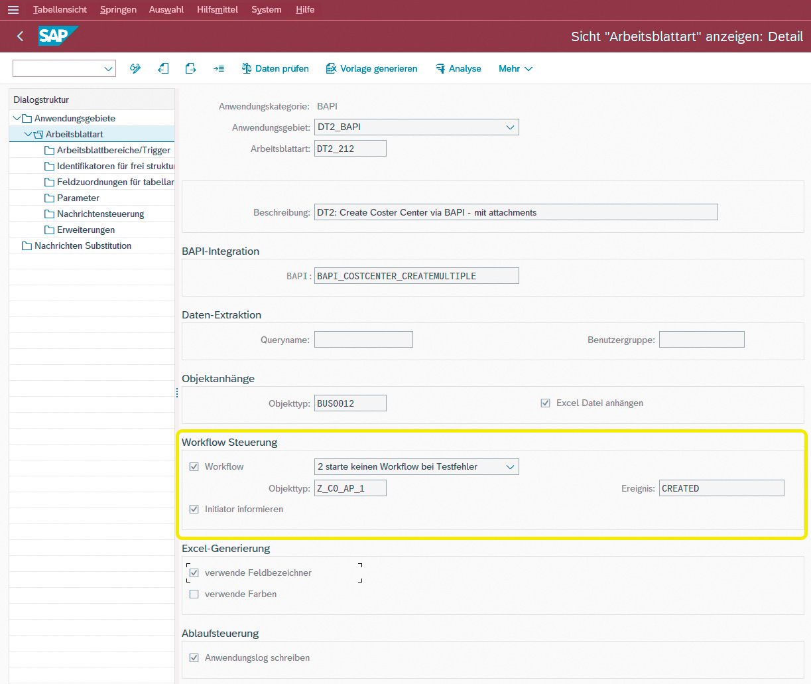Click the Daten prüfen button
Image resolution: width=811 pixels, height=684 pixels.
click(275, 68)
